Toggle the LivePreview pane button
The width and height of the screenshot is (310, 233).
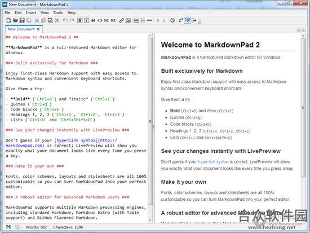[x=187, y=20]
